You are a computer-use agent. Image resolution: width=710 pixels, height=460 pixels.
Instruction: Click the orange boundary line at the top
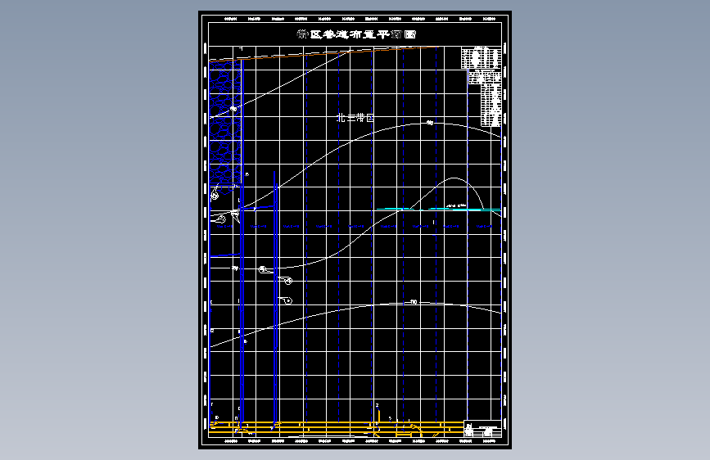pos(323,53)
